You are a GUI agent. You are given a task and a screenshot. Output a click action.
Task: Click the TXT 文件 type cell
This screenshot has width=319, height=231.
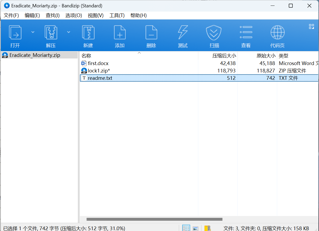click(288, 78)
